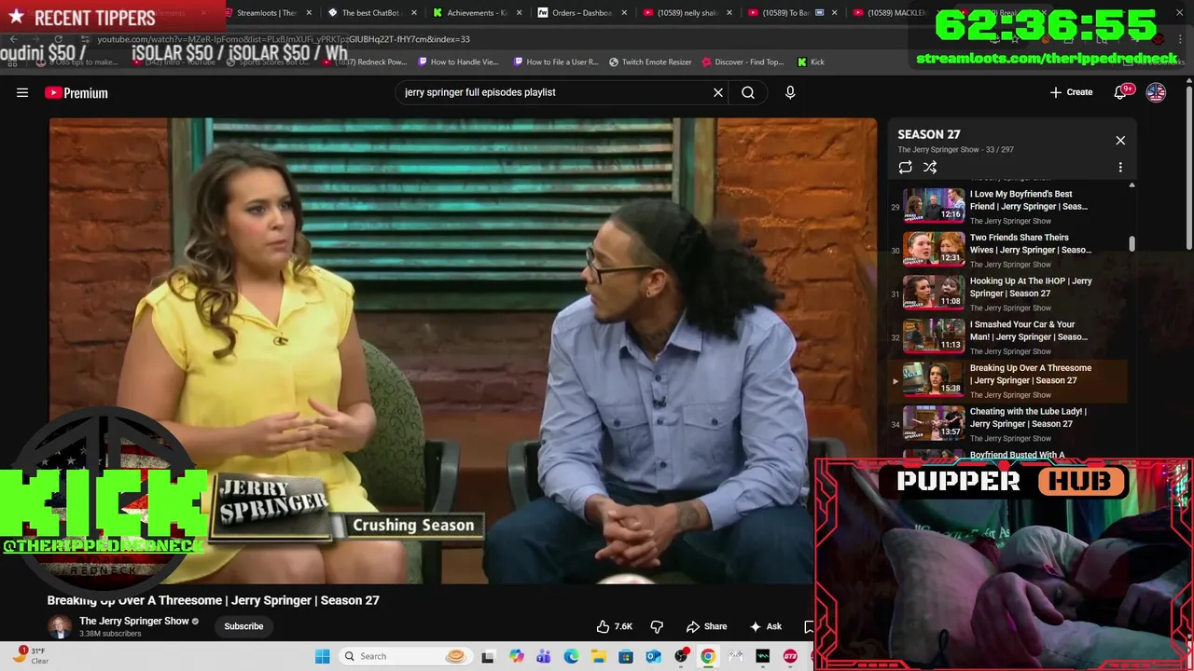
Task: Open Google Chrome from the taskbar
Action: (708, 656)
